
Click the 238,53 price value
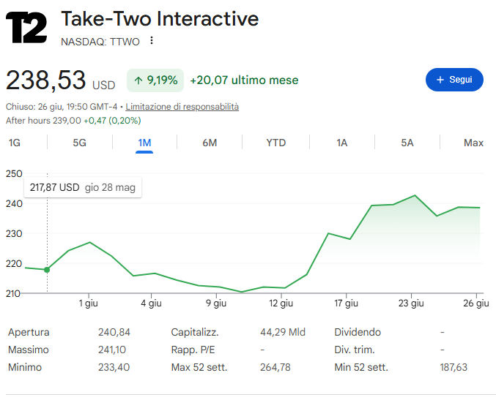[46, 80]
